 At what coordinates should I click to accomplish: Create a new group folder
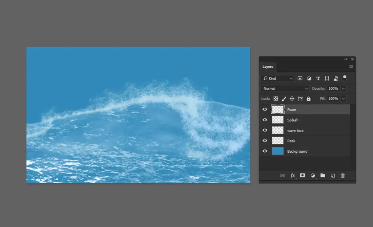click(322, 176)
